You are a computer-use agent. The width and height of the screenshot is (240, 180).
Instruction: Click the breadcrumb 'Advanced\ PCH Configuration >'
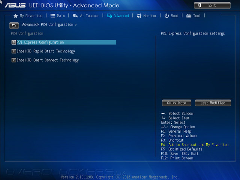[x=49, y=24]
